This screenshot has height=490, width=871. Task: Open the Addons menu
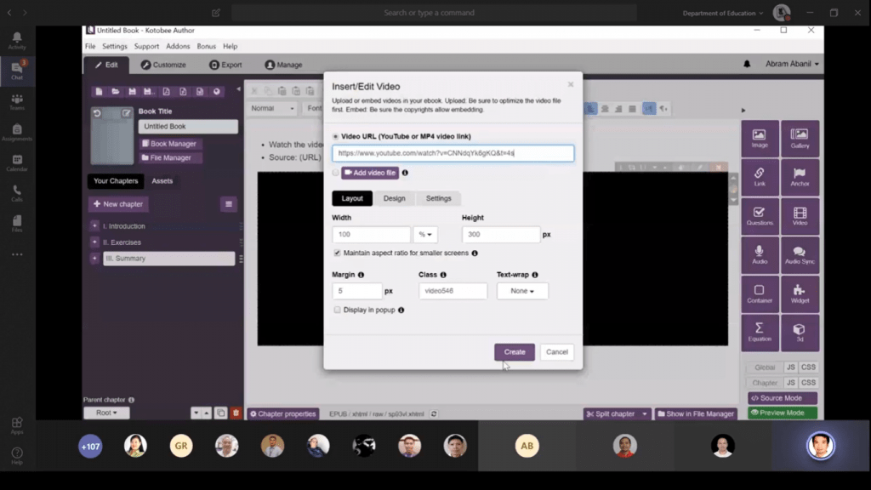pos(178,46)
